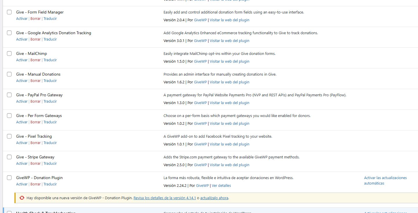418x213 pixels.
Task: Open 'Ver detalles' for GiveWP Donation Plugin
Action: tap(221, 186)
